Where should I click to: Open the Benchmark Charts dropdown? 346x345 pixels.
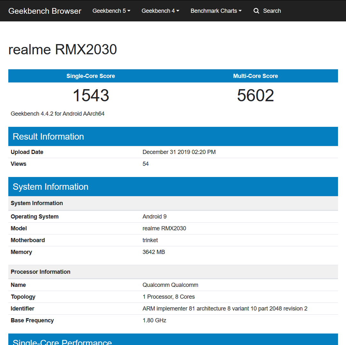[216, 11]
